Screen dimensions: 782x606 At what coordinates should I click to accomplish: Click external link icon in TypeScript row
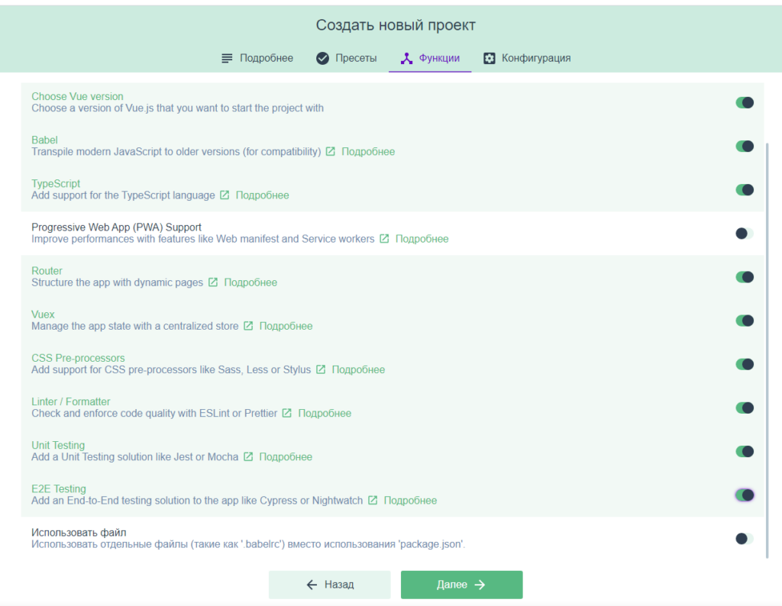(x=225, y=195)
